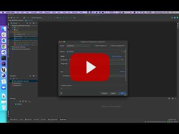Open Finder from the dock

pos(4,29)
